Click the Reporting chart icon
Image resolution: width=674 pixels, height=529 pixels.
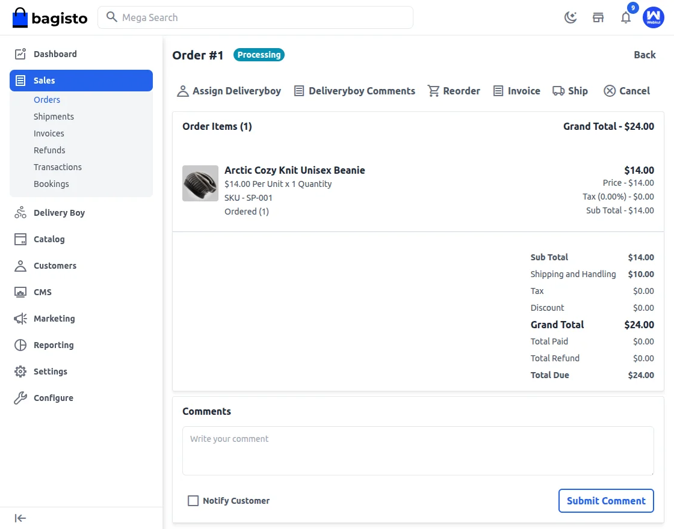[x=20, y=345]
